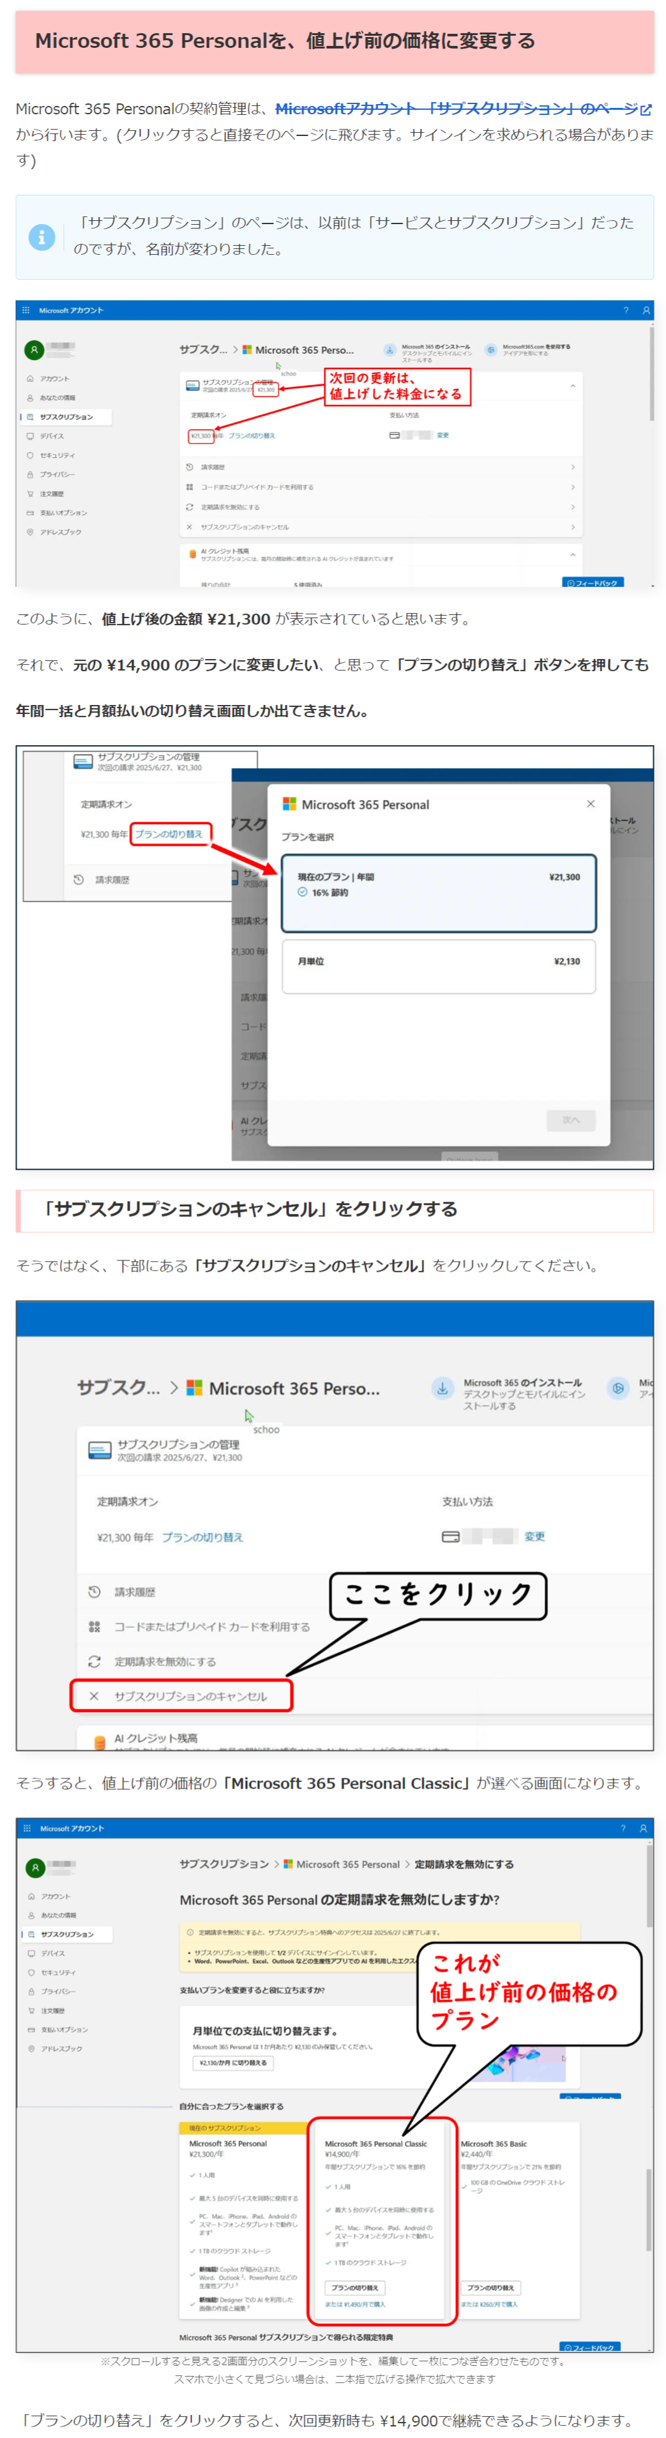Click サブスクリプション breadcrumb in last screenshot
Image resolution: width=666 pixels, height=2438 pixels.
[x=224, y=1863]
